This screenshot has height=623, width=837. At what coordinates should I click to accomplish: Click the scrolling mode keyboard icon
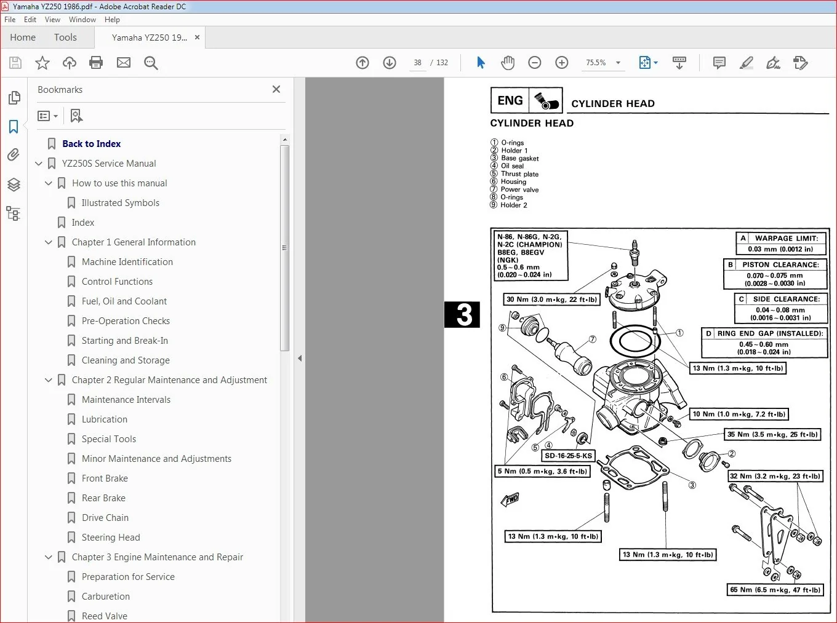679,63
